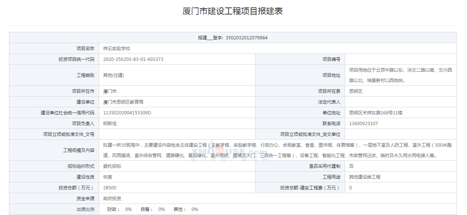467x215 pixels.
Task: Click the 工程类别 label
Action: coord(85,75)
